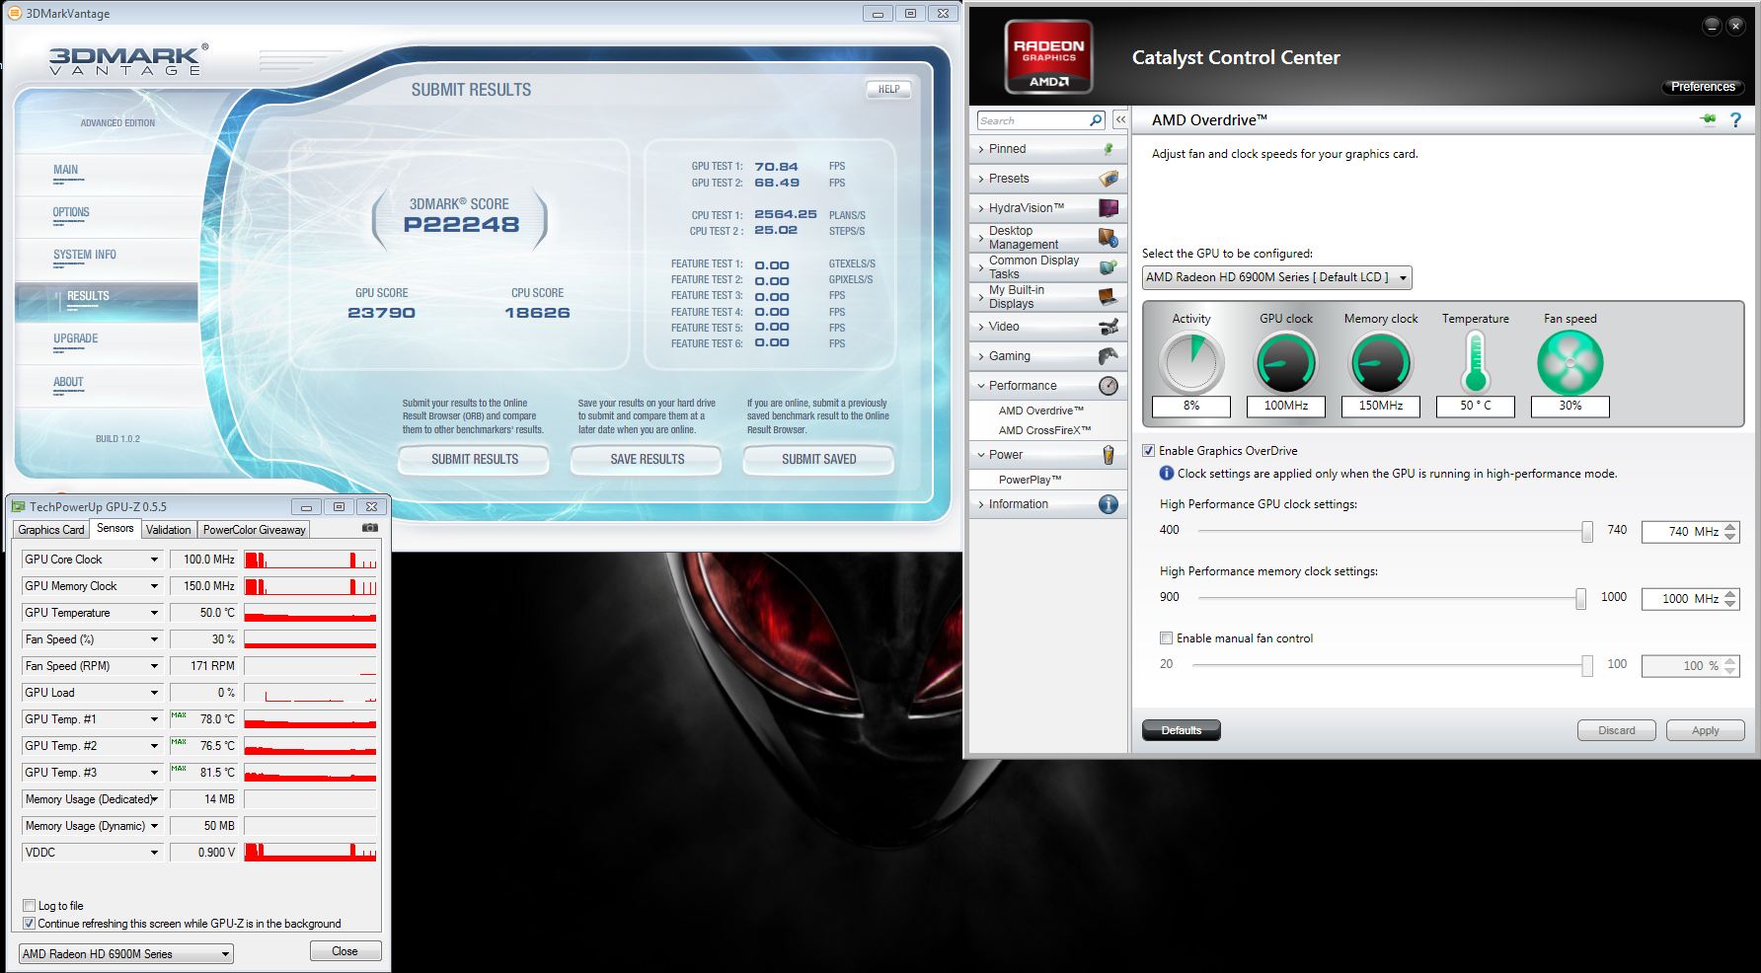Click Discard button in Overdrive
The width and height of the screenshot is (1761, 973).
1617,730
